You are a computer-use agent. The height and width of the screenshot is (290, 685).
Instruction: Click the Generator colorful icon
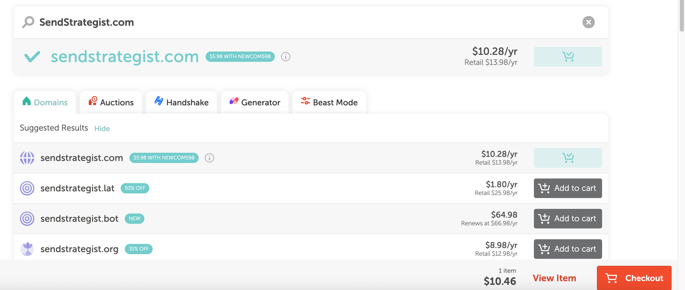[x=234, y=101]
